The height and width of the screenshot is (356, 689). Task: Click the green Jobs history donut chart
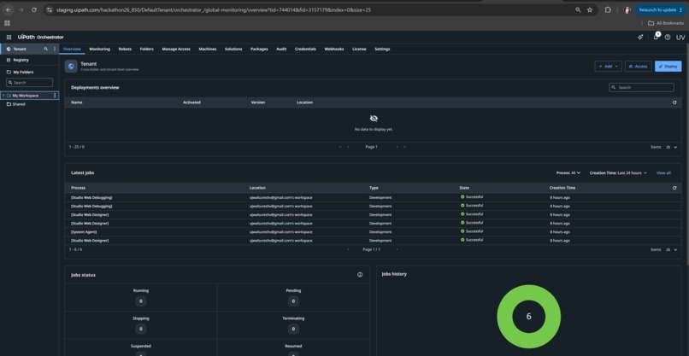528,317
